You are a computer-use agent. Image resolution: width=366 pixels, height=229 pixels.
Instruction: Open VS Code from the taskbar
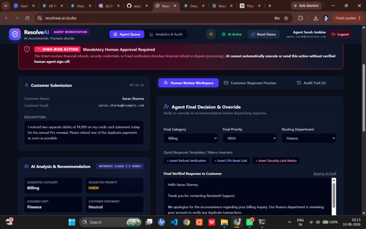tap(174, 222)
